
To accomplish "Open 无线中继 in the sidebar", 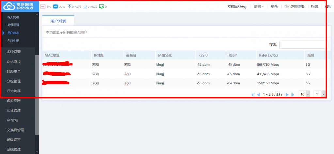I will [13, 41].
